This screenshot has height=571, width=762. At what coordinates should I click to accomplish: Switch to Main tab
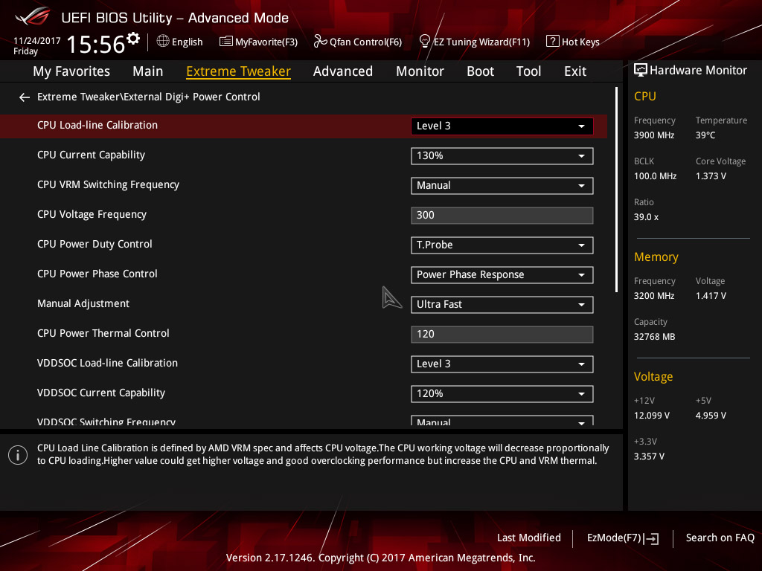(x=148, y=71)
